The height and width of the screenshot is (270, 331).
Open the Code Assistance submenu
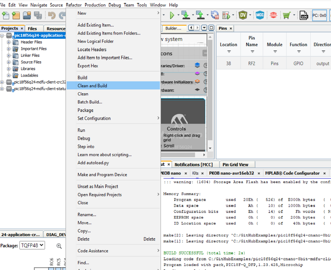tap(113, 251)
